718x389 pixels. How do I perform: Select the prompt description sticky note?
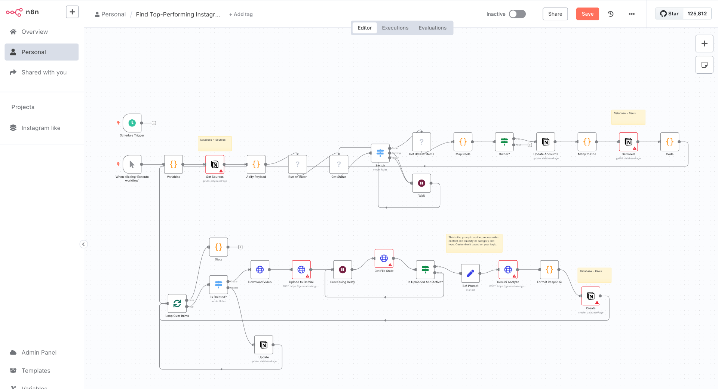pyautogui.click(x=474, y=243)
